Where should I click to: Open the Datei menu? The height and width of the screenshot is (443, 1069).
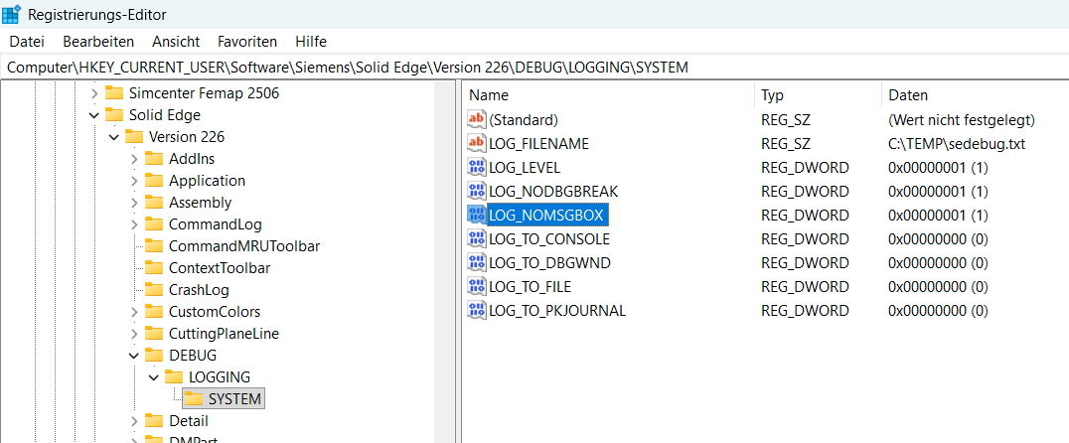click(27, 42)
